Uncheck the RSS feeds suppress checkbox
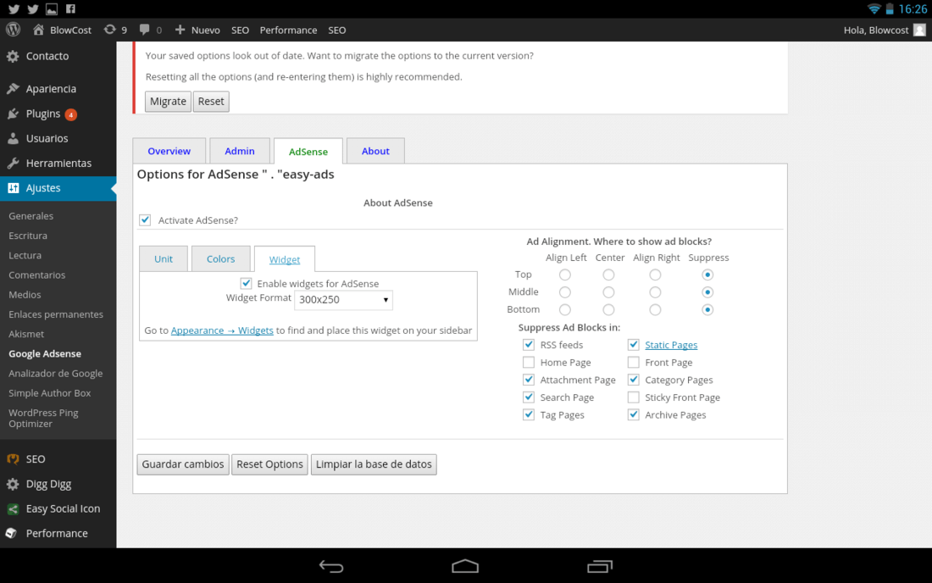932x583 pixels. (529, 345)
